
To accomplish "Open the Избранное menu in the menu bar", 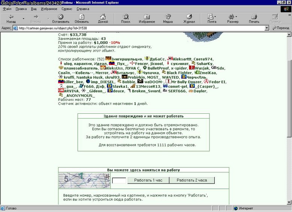I will click(49, 9).
